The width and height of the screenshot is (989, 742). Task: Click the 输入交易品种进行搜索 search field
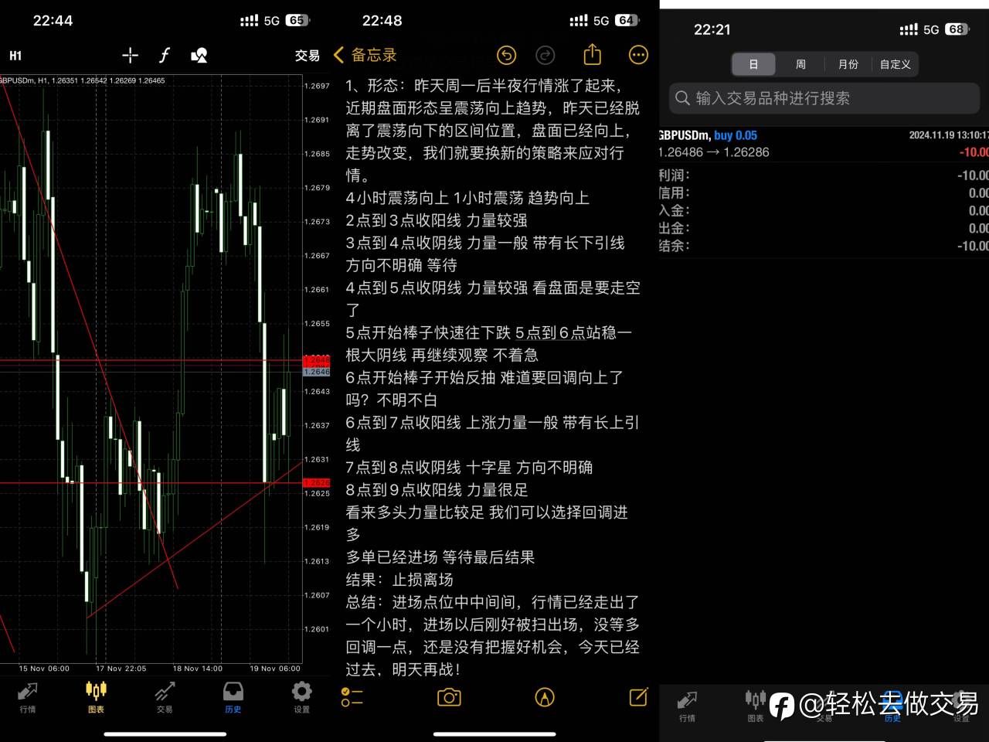coord(824,98)
